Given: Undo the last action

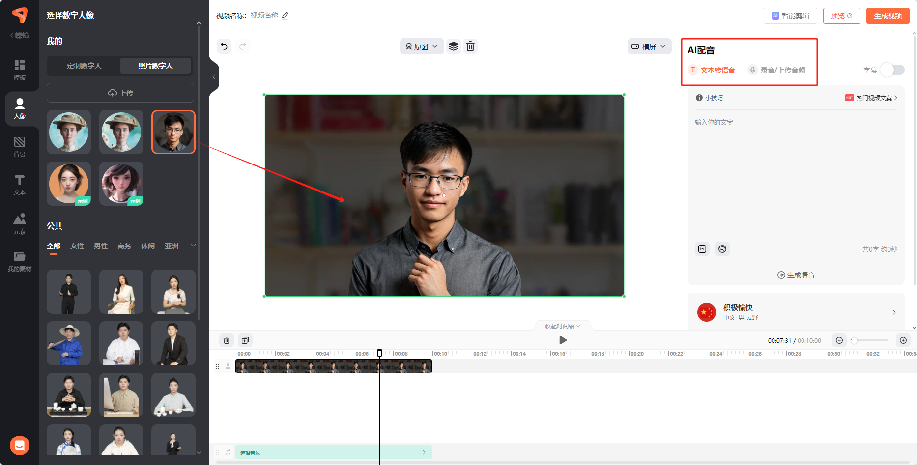Looking at the screenshot, I should 224,46.
